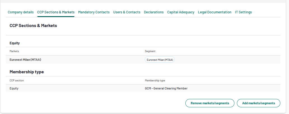Screen dimensions: 289x114
Task: Click GCM - General Clearing Member text
Action: 166,88
